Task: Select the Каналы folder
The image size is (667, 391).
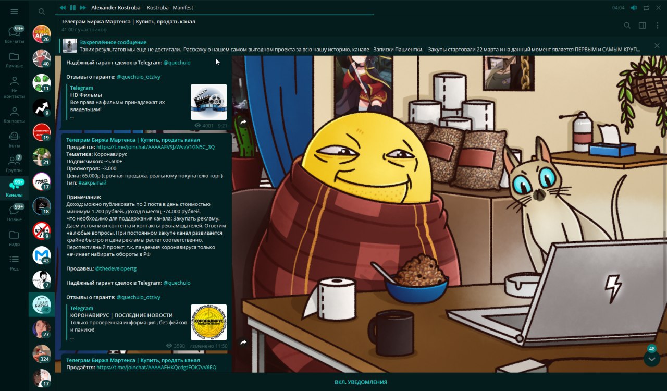Action: pos(14,189)
